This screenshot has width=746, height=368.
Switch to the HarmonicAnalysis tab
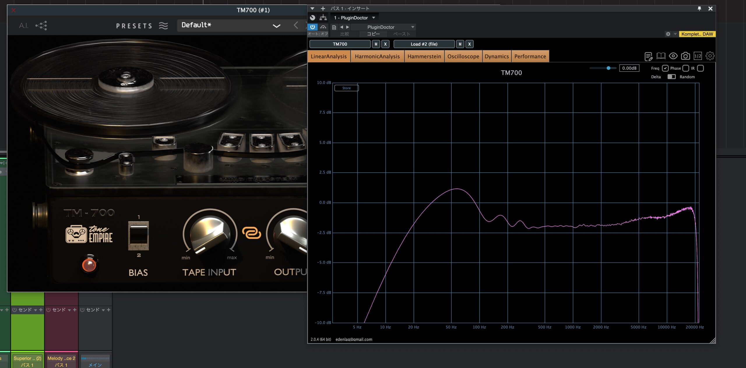click(377, 56)
